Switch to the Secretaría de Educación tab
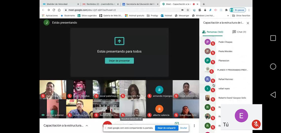The height and width of the screenshot is (133, 281). (140, 4)
